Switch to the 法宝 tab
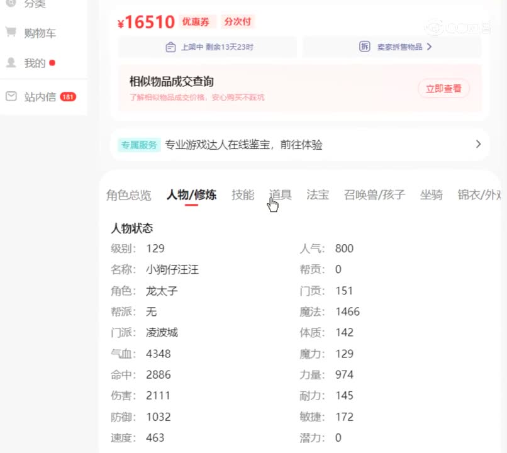Viewport: 507px width, 453px height. coord(318,195)
